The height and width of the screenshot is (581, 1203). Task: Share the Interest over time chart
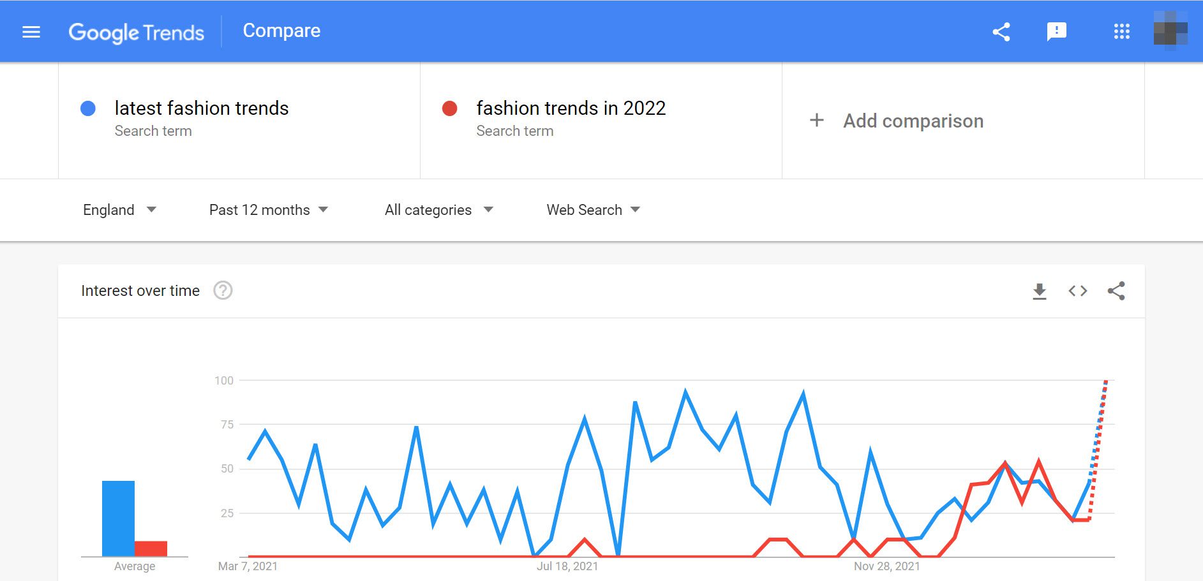tap(1116, 291)
